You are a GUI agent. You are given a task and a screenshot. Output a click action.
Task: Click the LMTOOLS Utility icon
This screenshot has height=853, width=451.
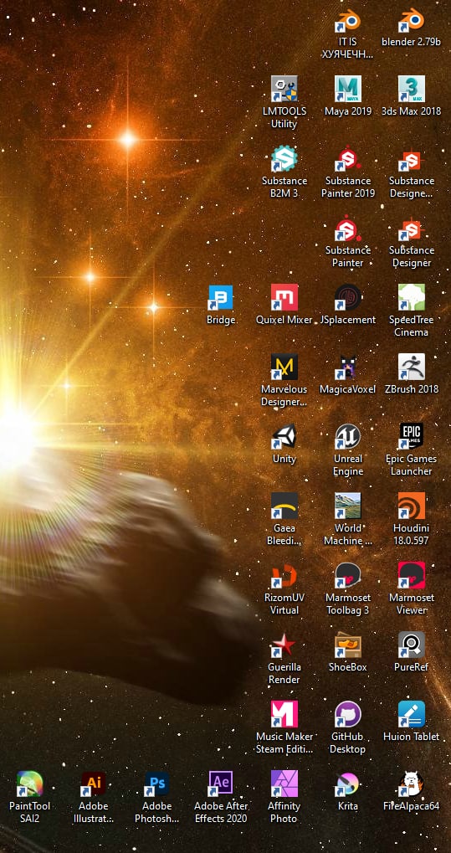point(284,90)
